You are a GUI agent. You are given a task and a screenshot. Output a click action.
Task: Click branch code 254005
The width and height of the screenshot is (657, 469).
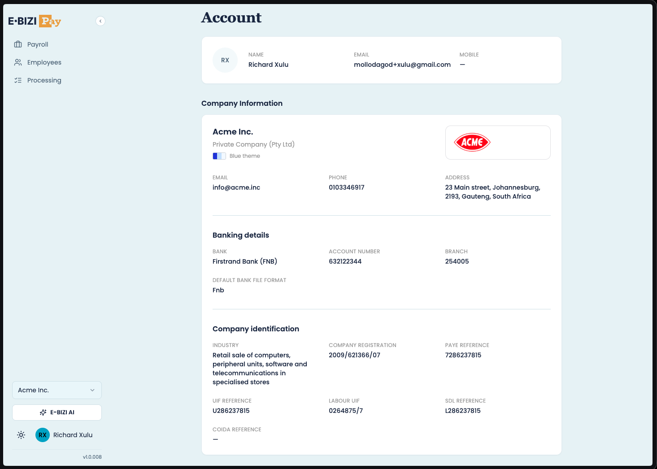tap(457, 261)
